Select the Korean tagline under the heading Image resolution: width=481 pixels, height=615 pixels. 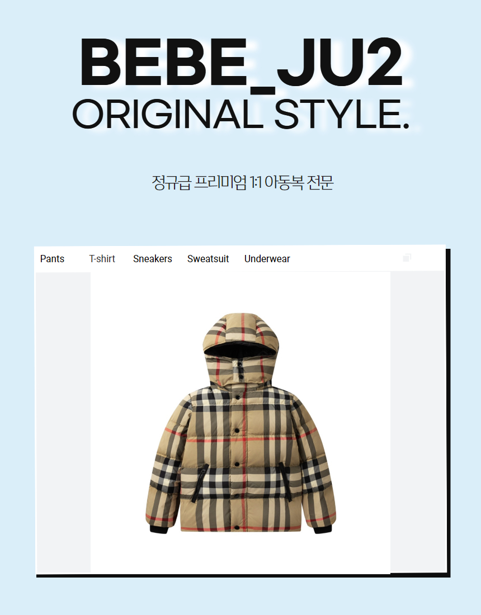tap(243, 182)
